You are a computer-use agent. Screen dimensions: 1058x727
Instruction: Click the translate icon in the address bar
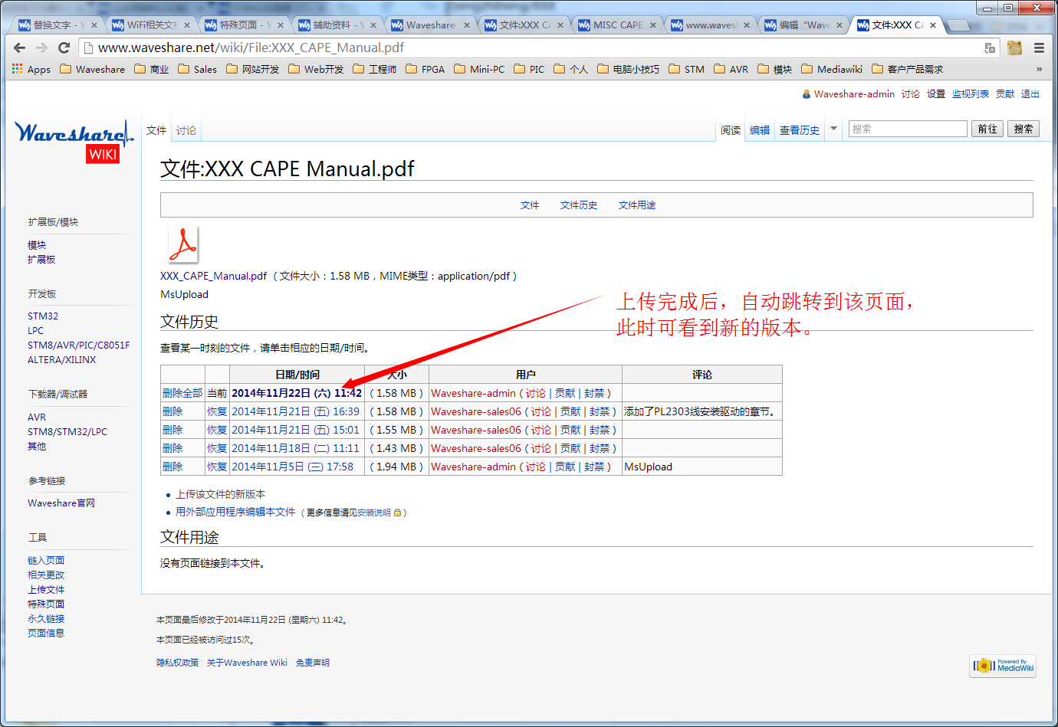point(990,47)
